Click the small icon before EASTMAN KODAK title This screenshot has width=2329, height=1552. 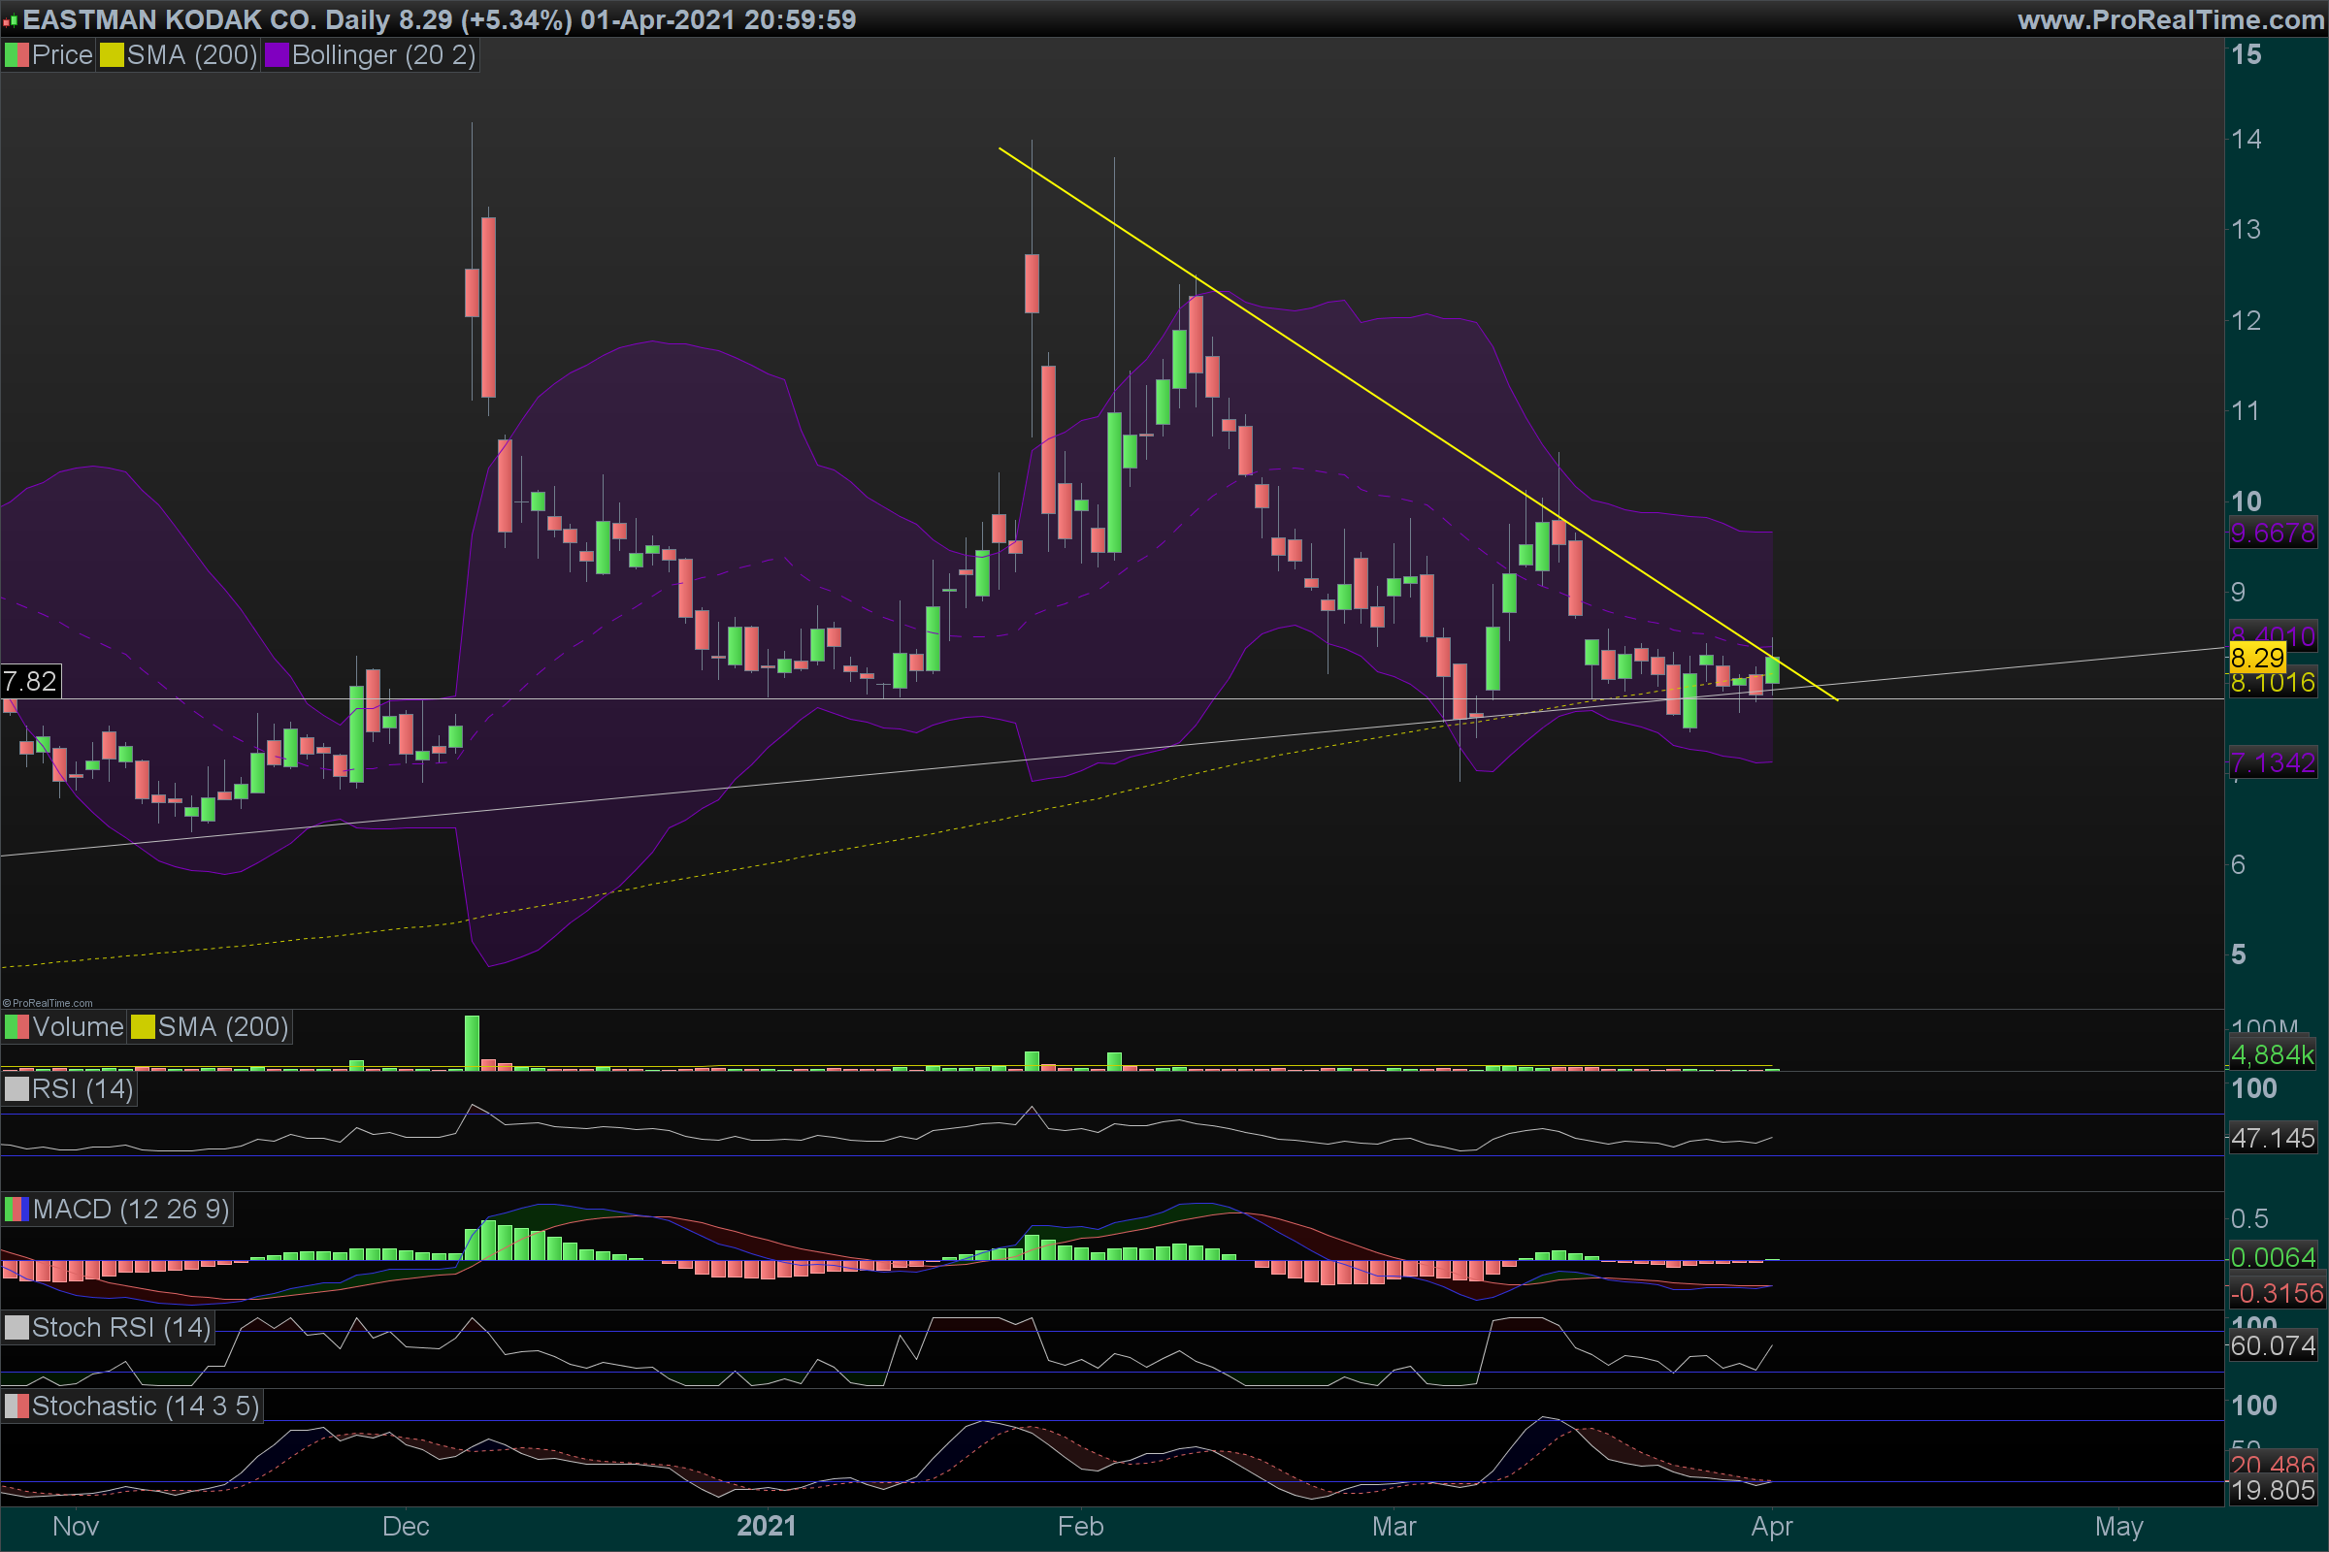tap(10, 20)
